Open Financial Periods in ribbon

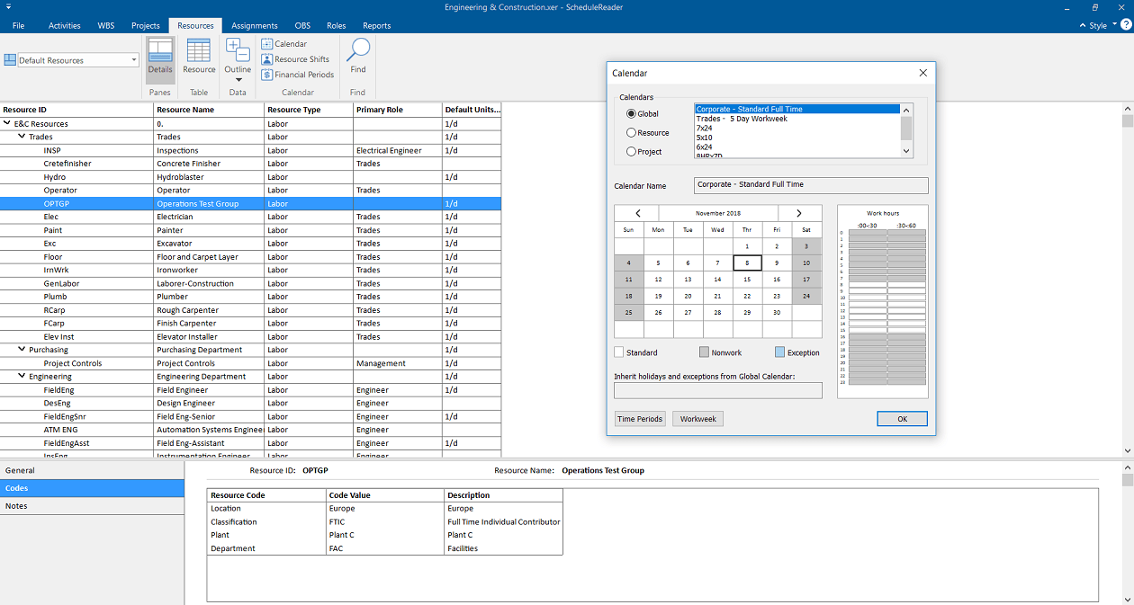(297, 75)
